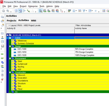This screenshot has width=109, height=106.
Task: Select activity row DES.1000
Action: 60,49
